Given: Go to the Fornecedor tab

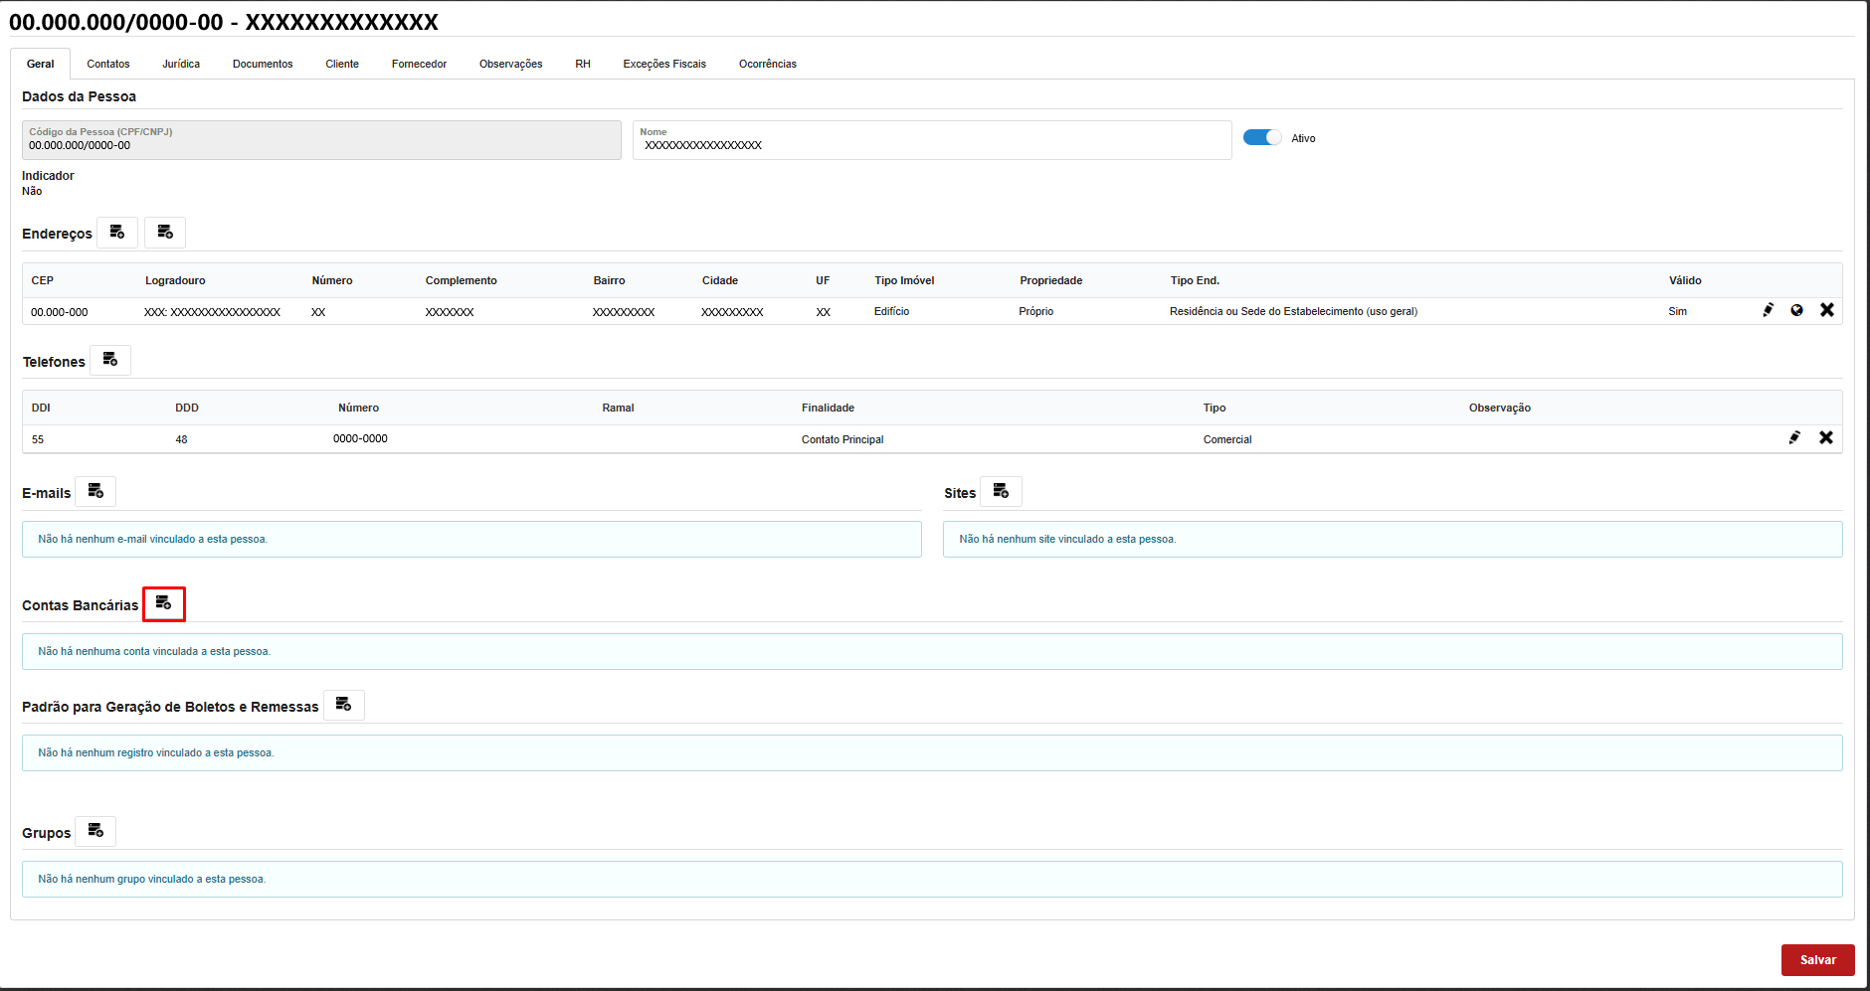Looking at the screenshot, I should click(419, 64).
